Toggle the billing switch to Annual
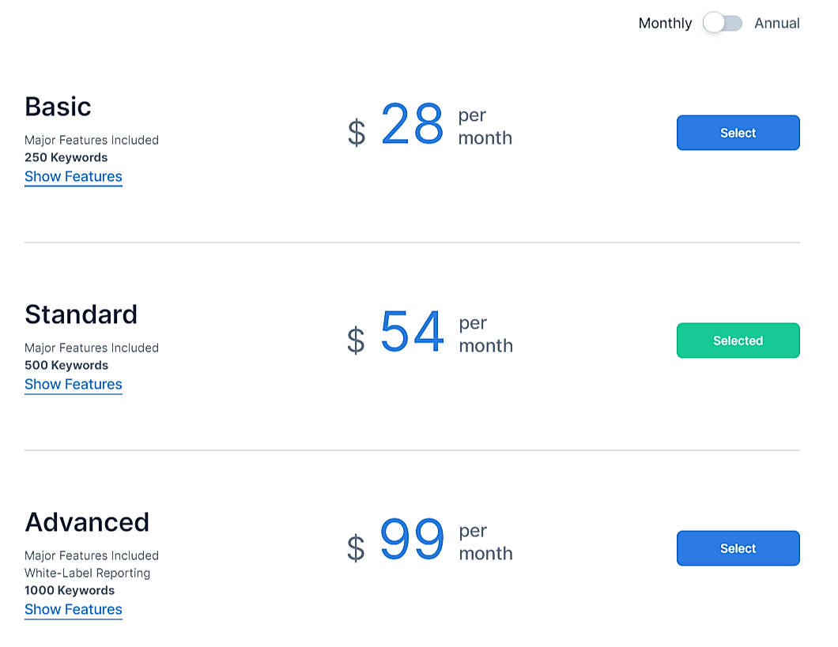 (x=723, y=24)
